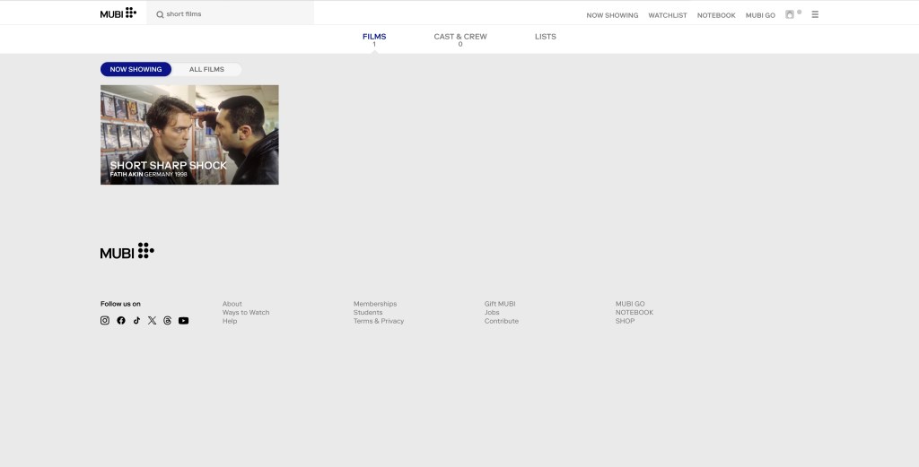
Task: Switch to Cast & Crew tab
Action: (x=460, y=37)
